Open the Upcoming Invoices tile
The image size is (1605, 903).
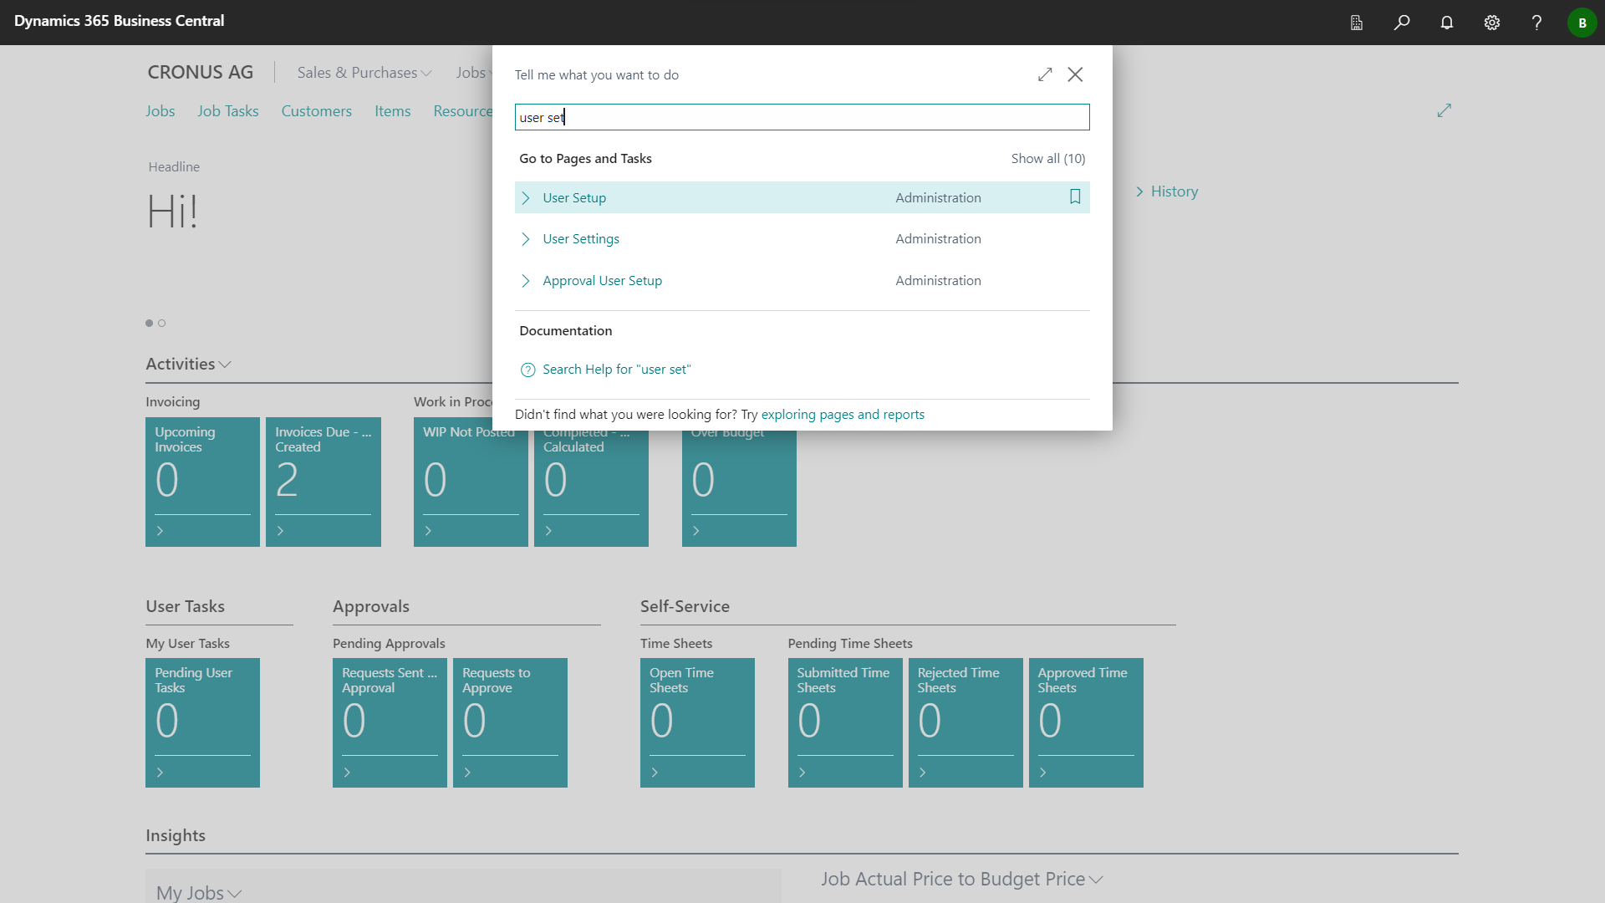pos(202,482)
